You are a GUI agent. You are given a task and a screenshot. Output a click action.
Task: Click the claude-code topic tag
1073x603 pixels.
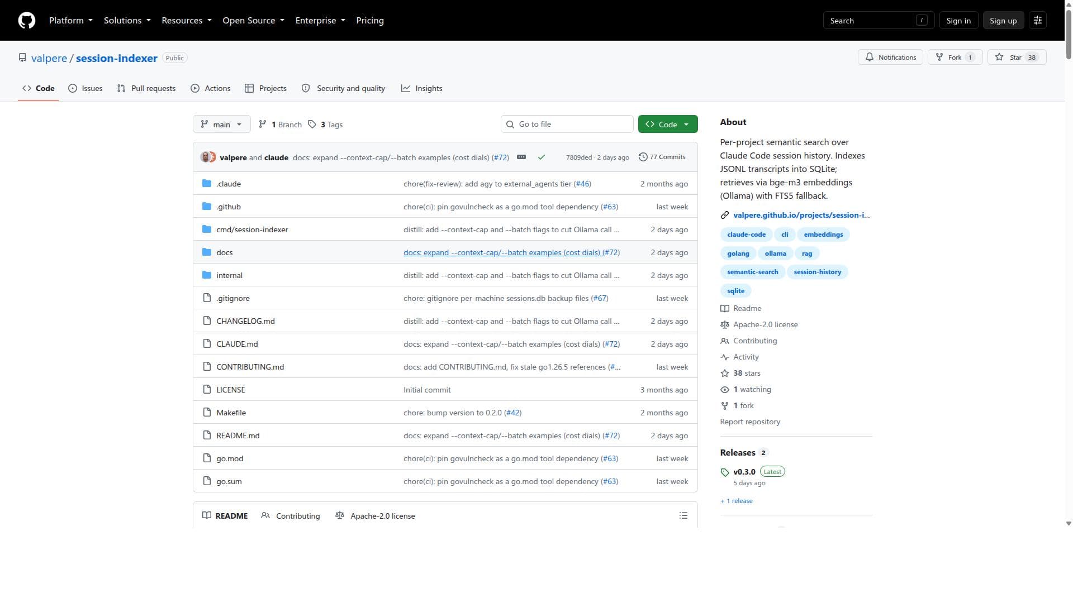pyautogui.click(x=746, y=234)
